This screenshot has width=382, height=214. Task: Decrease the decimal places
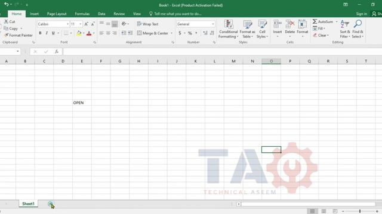point(212,33)
